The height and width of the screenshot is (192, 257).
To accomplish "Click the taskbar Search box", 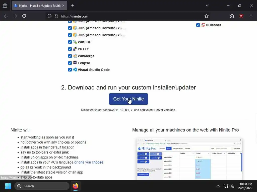I will pyautogui.click(x=42, y=186).
